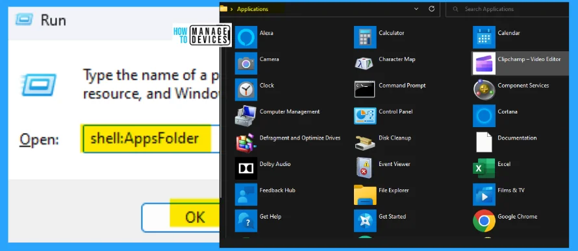Viewport: 578px width, 251px height.
Task: Select the Cortana app icon
Action: coord(484,115)
